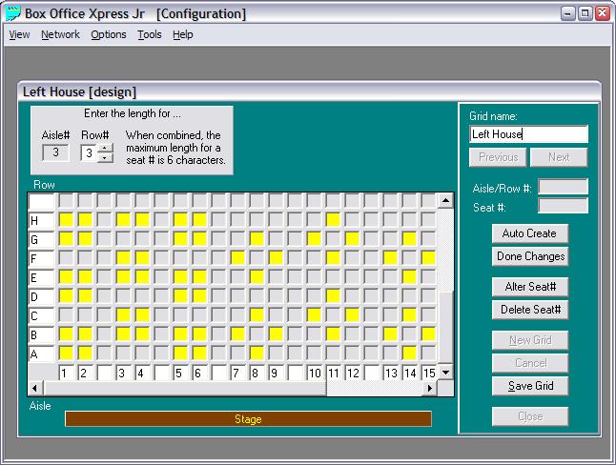Minimize the Box Office Xpress window
The width and height of the screenshot is (616, 465).
pos(567,13)
